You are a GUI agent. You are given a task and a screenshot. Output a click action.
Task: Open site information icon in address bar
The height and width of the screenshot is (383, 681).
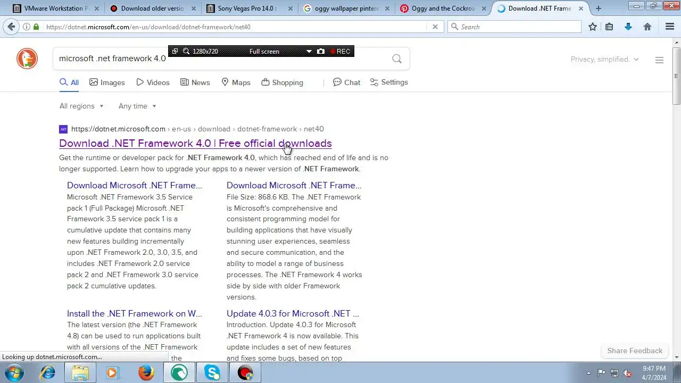click(26, 27)
